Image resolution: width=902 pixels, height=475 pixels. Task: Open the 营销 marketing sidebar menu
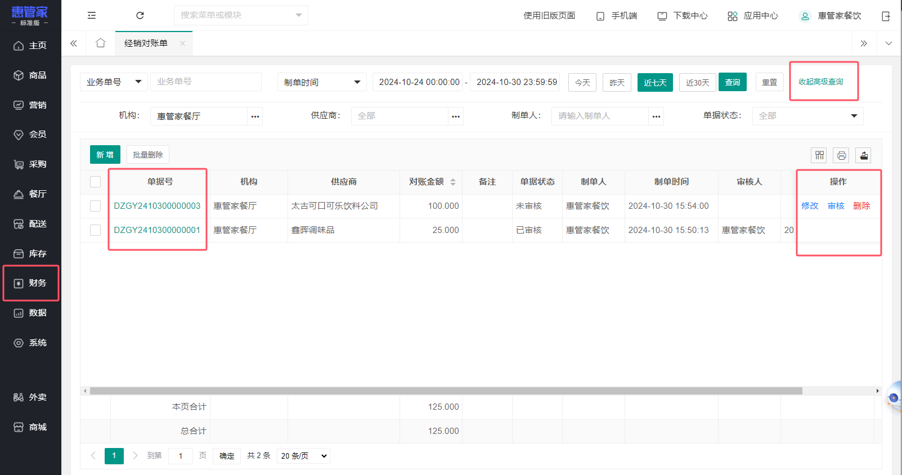30,105
